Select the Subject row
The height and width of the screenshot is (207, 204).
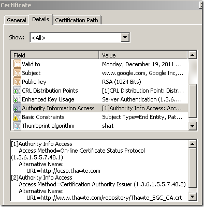point(99,73)
